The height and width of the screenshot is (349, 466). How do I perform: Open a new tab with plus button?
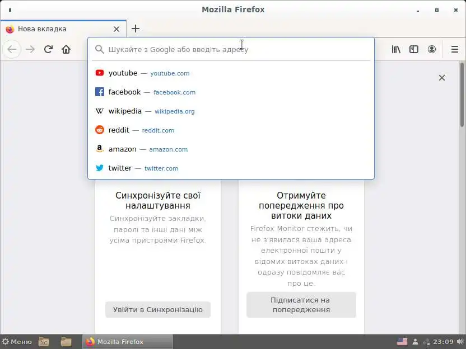point(136,29)
